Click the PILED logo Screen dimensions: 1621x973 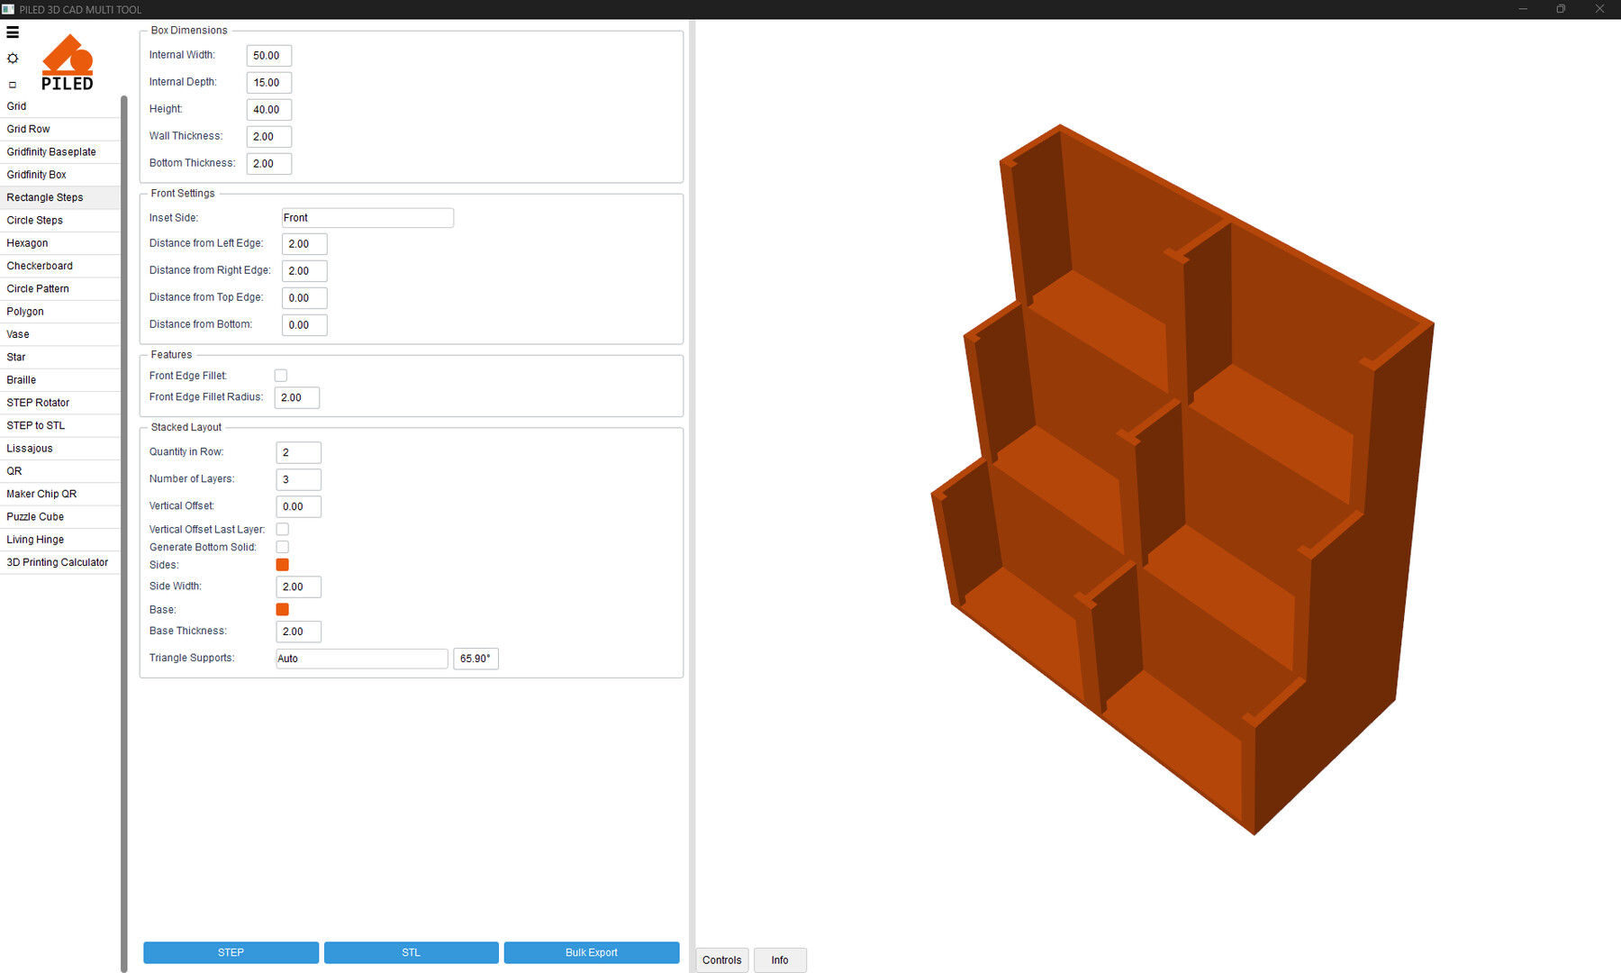68,63
